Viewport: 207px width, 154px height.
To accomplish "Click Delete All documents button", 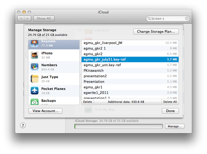I will tap(170, 102).
